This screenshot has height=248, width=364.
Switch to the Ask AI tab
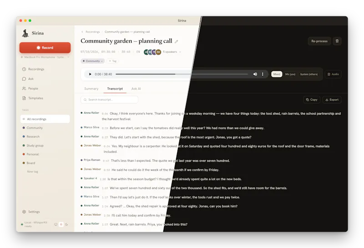[x=136, y=89]
